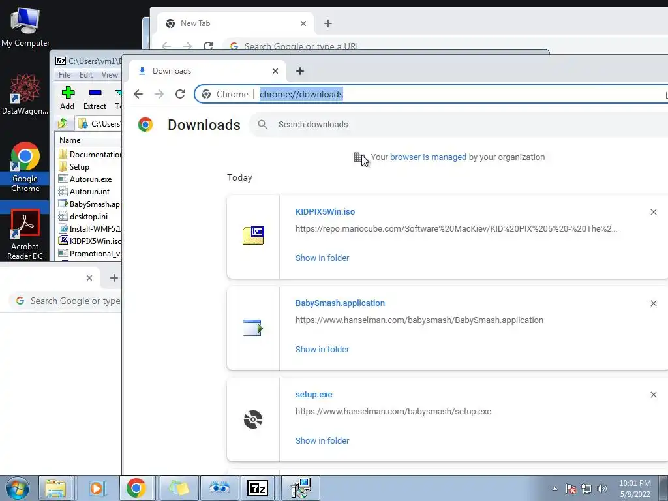Show hidden system tray icons
The height and width of the screenshot is (501, 668).
tap(554, 489)
